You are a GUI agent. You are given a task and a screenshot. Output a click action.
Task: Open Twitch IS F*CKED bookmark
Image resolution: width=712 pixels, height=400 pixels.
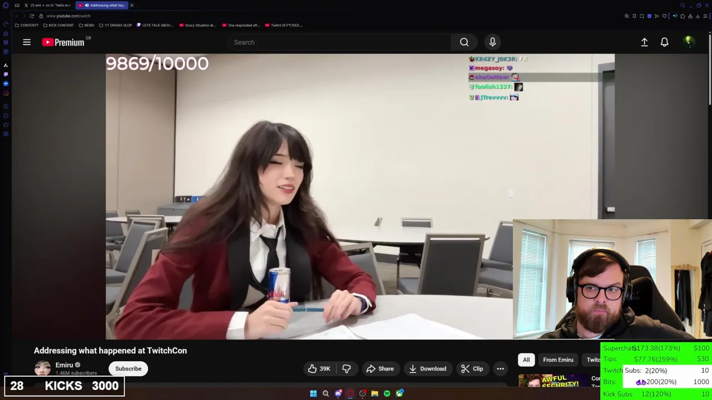click(x=284, y=25)
